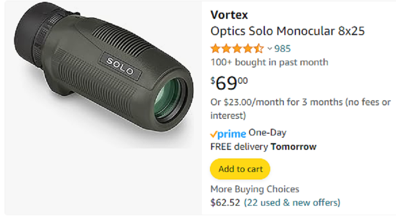Open the Vortex brand name link

[x=229, y=15]
